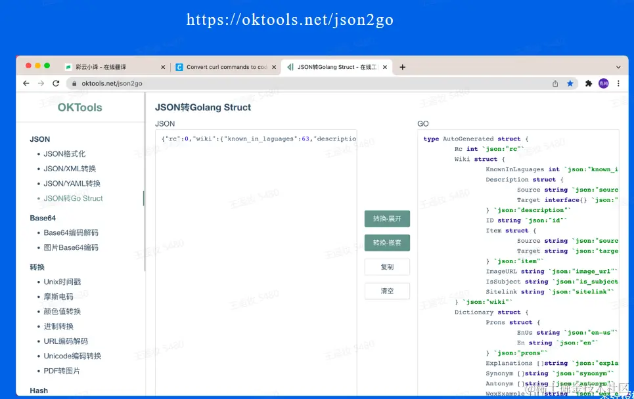This screenshot has width=634, height=399.
Task: Click the browser forward arrow
Action: (41, 83)
